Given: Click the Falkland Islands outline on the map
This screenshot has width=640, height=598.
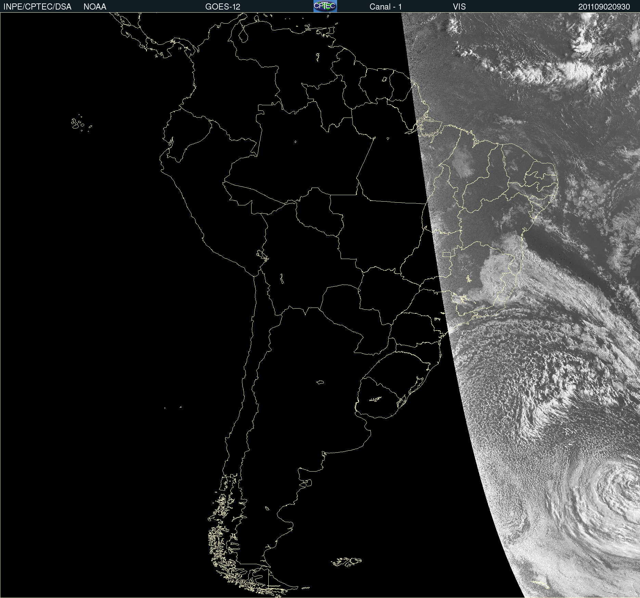Looking at the screenshot, I should point(346,562).
